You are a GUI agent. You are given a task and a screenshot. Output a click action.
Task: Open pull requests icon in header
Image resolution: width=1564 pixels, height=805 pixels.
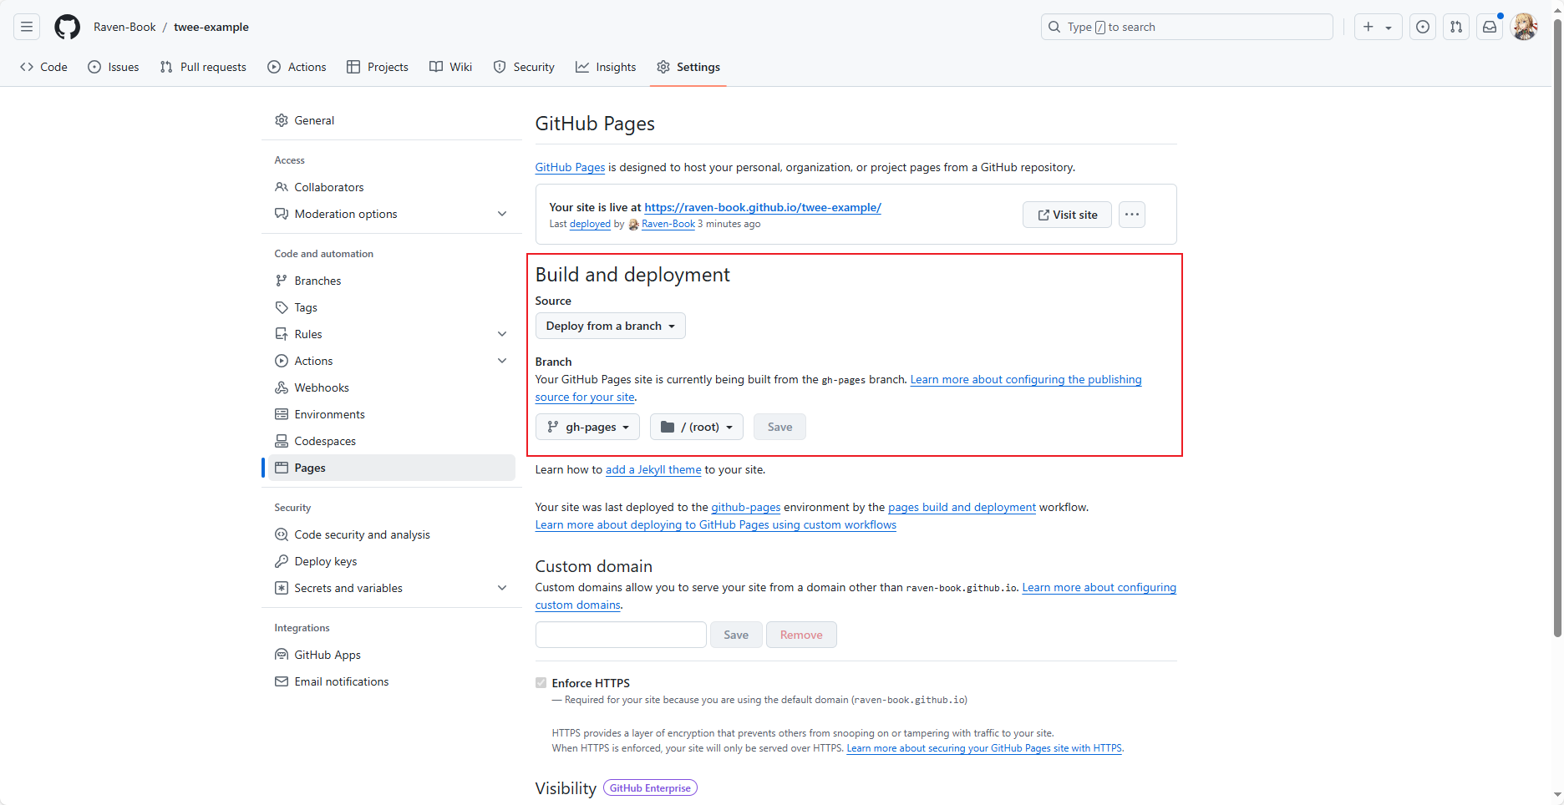point(1456,27)
